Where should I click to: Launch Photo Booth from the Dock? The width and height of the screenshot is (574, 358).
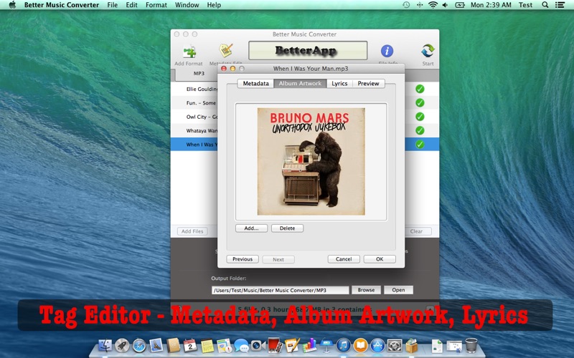click(275, 345)
